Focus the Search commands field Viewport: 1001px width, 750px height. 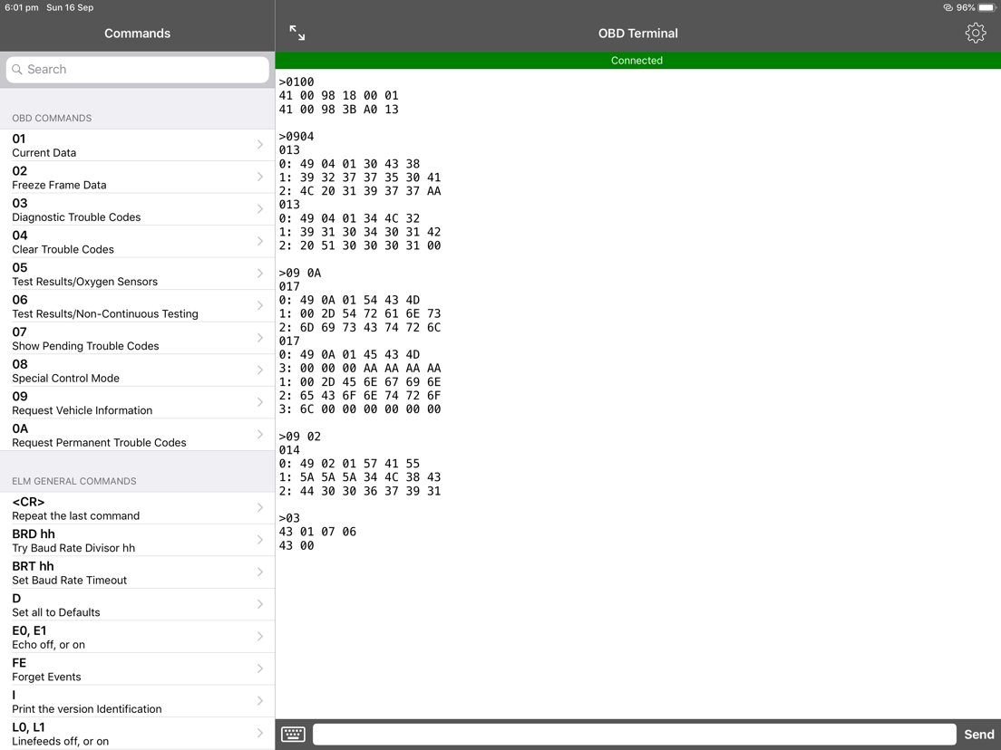tap(137, 70)
